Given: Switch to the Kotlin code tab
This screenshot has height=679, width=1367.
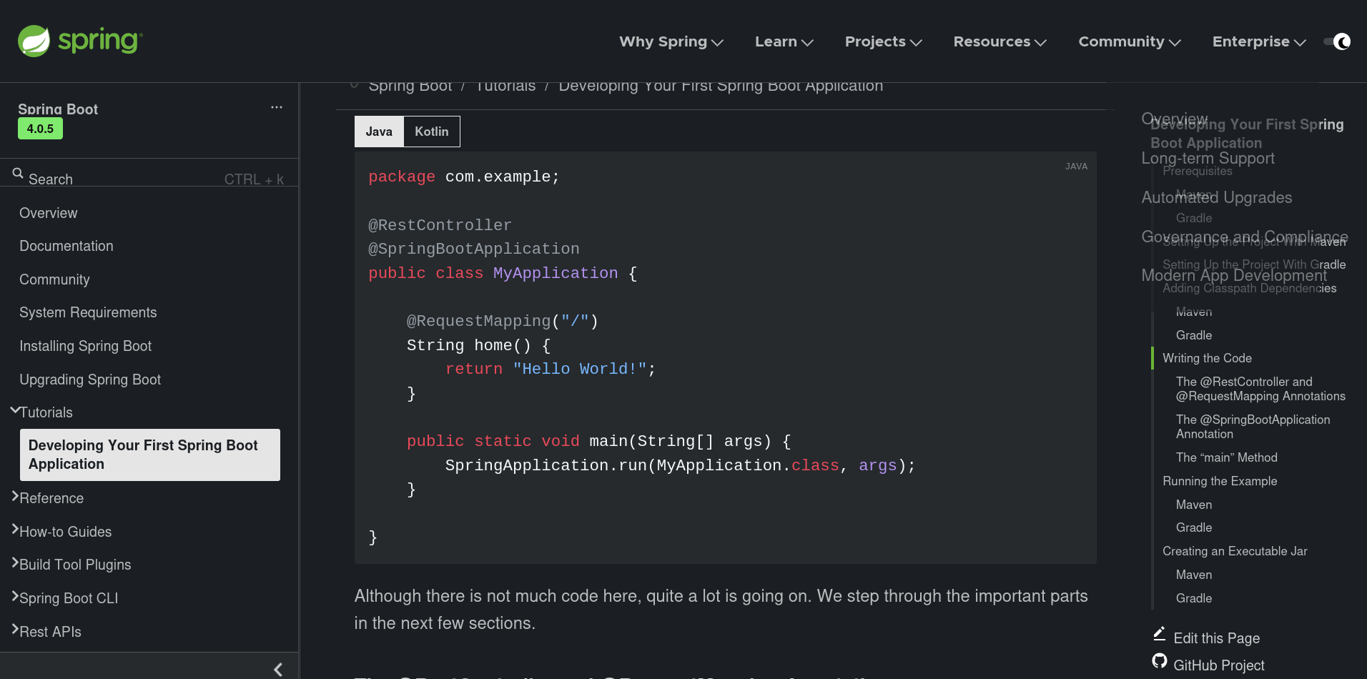Looking at the screenshot, I should [431, 132].
